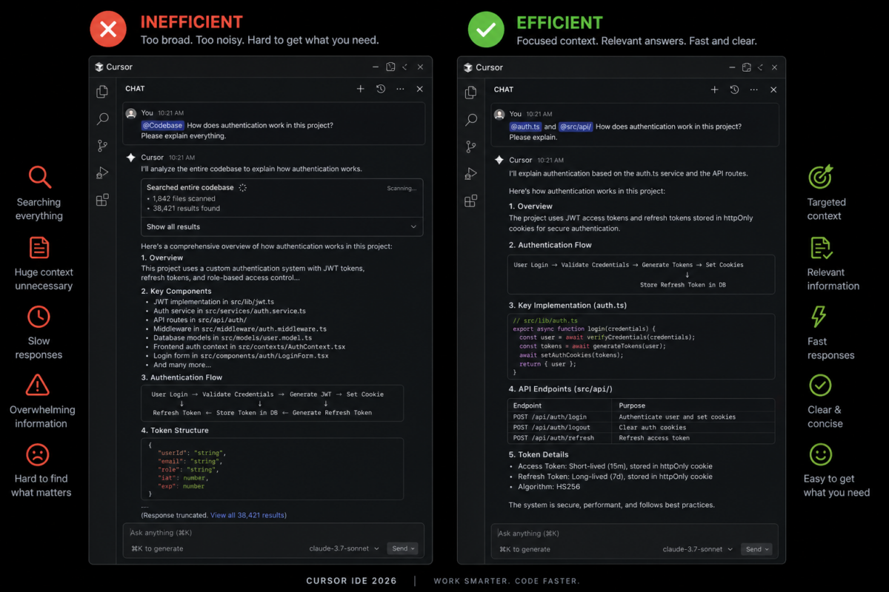
Task: Click layout toggle icon in Efficient window title bar
Action: click(747, 67)
